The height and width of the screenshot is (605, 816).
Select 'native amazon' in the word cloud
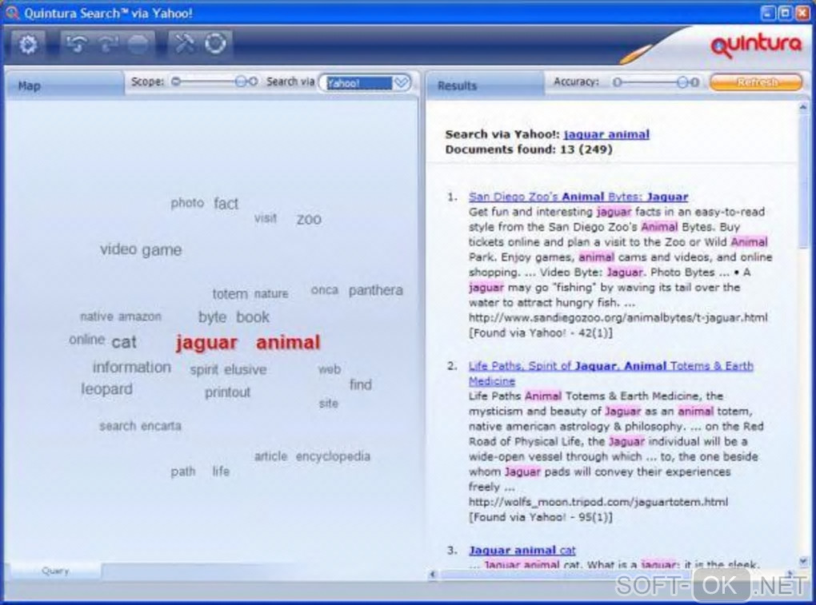[x=121, y=316]
